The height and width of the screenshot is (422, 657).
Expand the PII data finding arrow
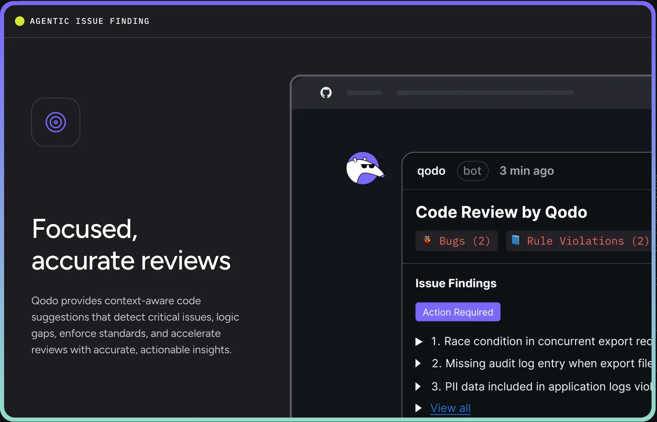point(418,387)
